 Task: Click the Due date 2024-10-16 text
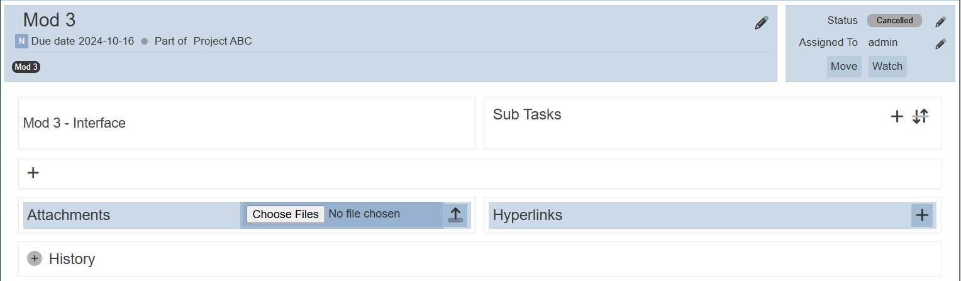(x=82, y=41)
